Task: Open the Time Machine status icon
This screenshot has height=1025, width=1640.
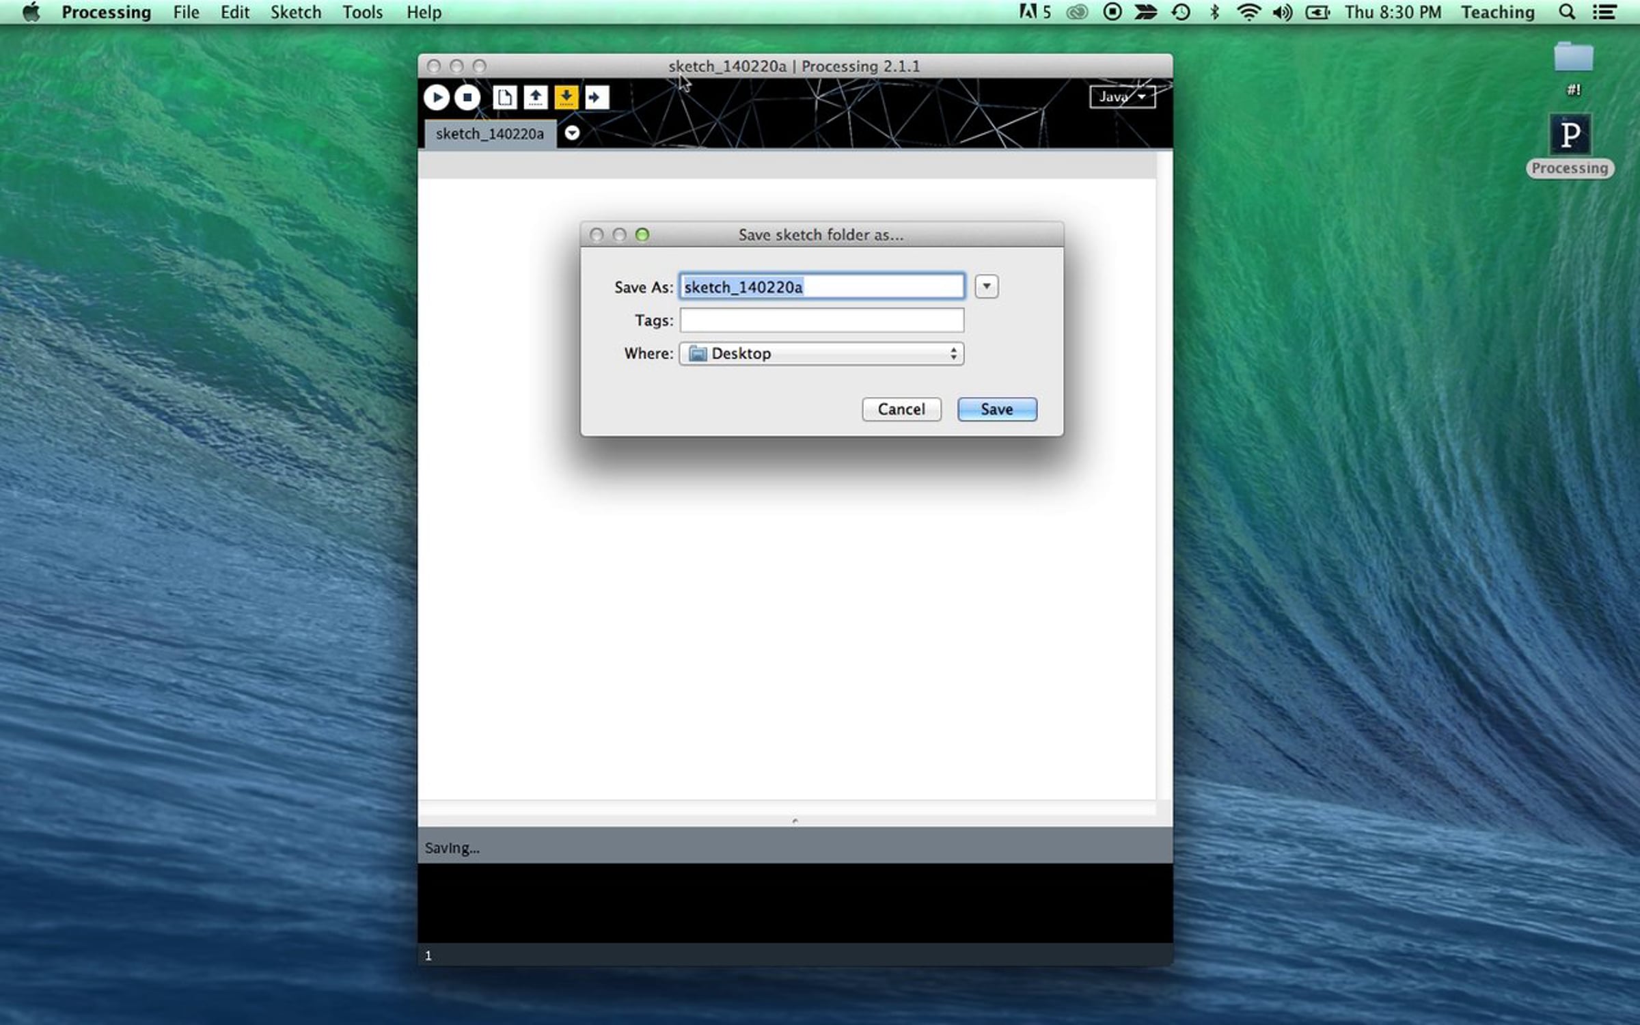Action: click(x=1181, y=12)
